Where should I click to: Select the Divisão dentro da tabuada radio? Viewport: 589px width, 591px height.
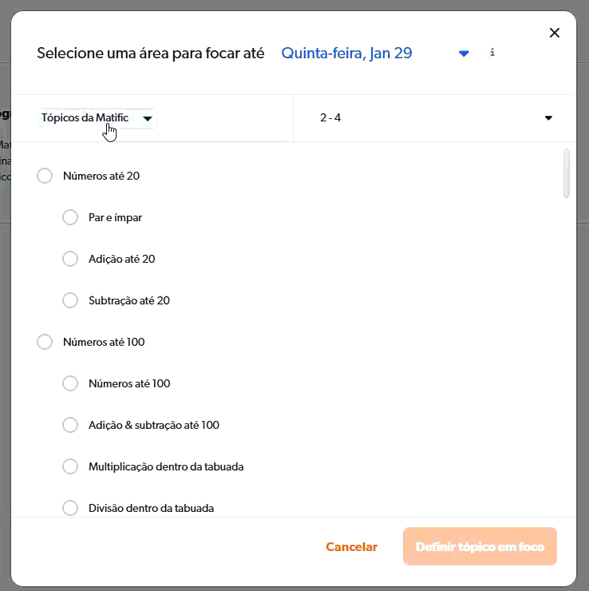[x=70, y=508]
